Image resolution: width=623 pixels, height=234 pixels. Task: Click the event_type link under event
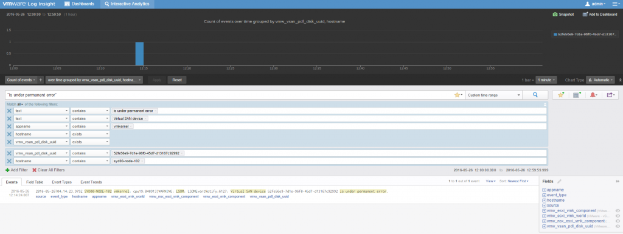(59, 196)
